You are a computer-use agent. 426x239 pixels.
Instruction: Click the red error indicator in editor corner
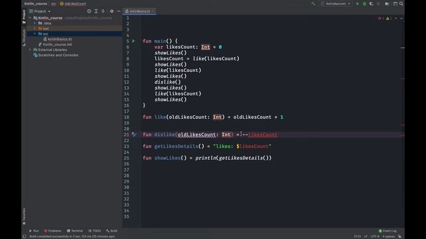click(x=381, y=19)
